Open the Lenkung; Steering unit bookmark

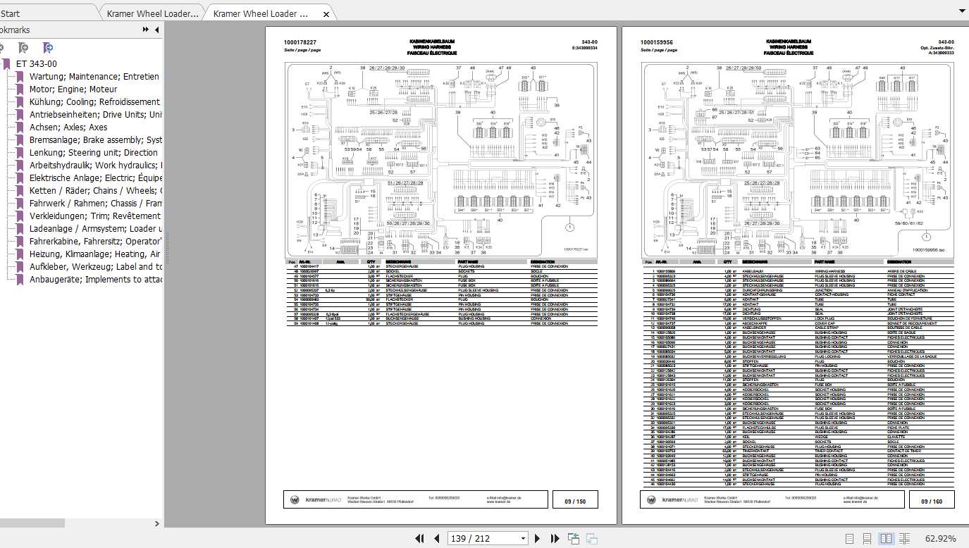click(x=94, y=152)
